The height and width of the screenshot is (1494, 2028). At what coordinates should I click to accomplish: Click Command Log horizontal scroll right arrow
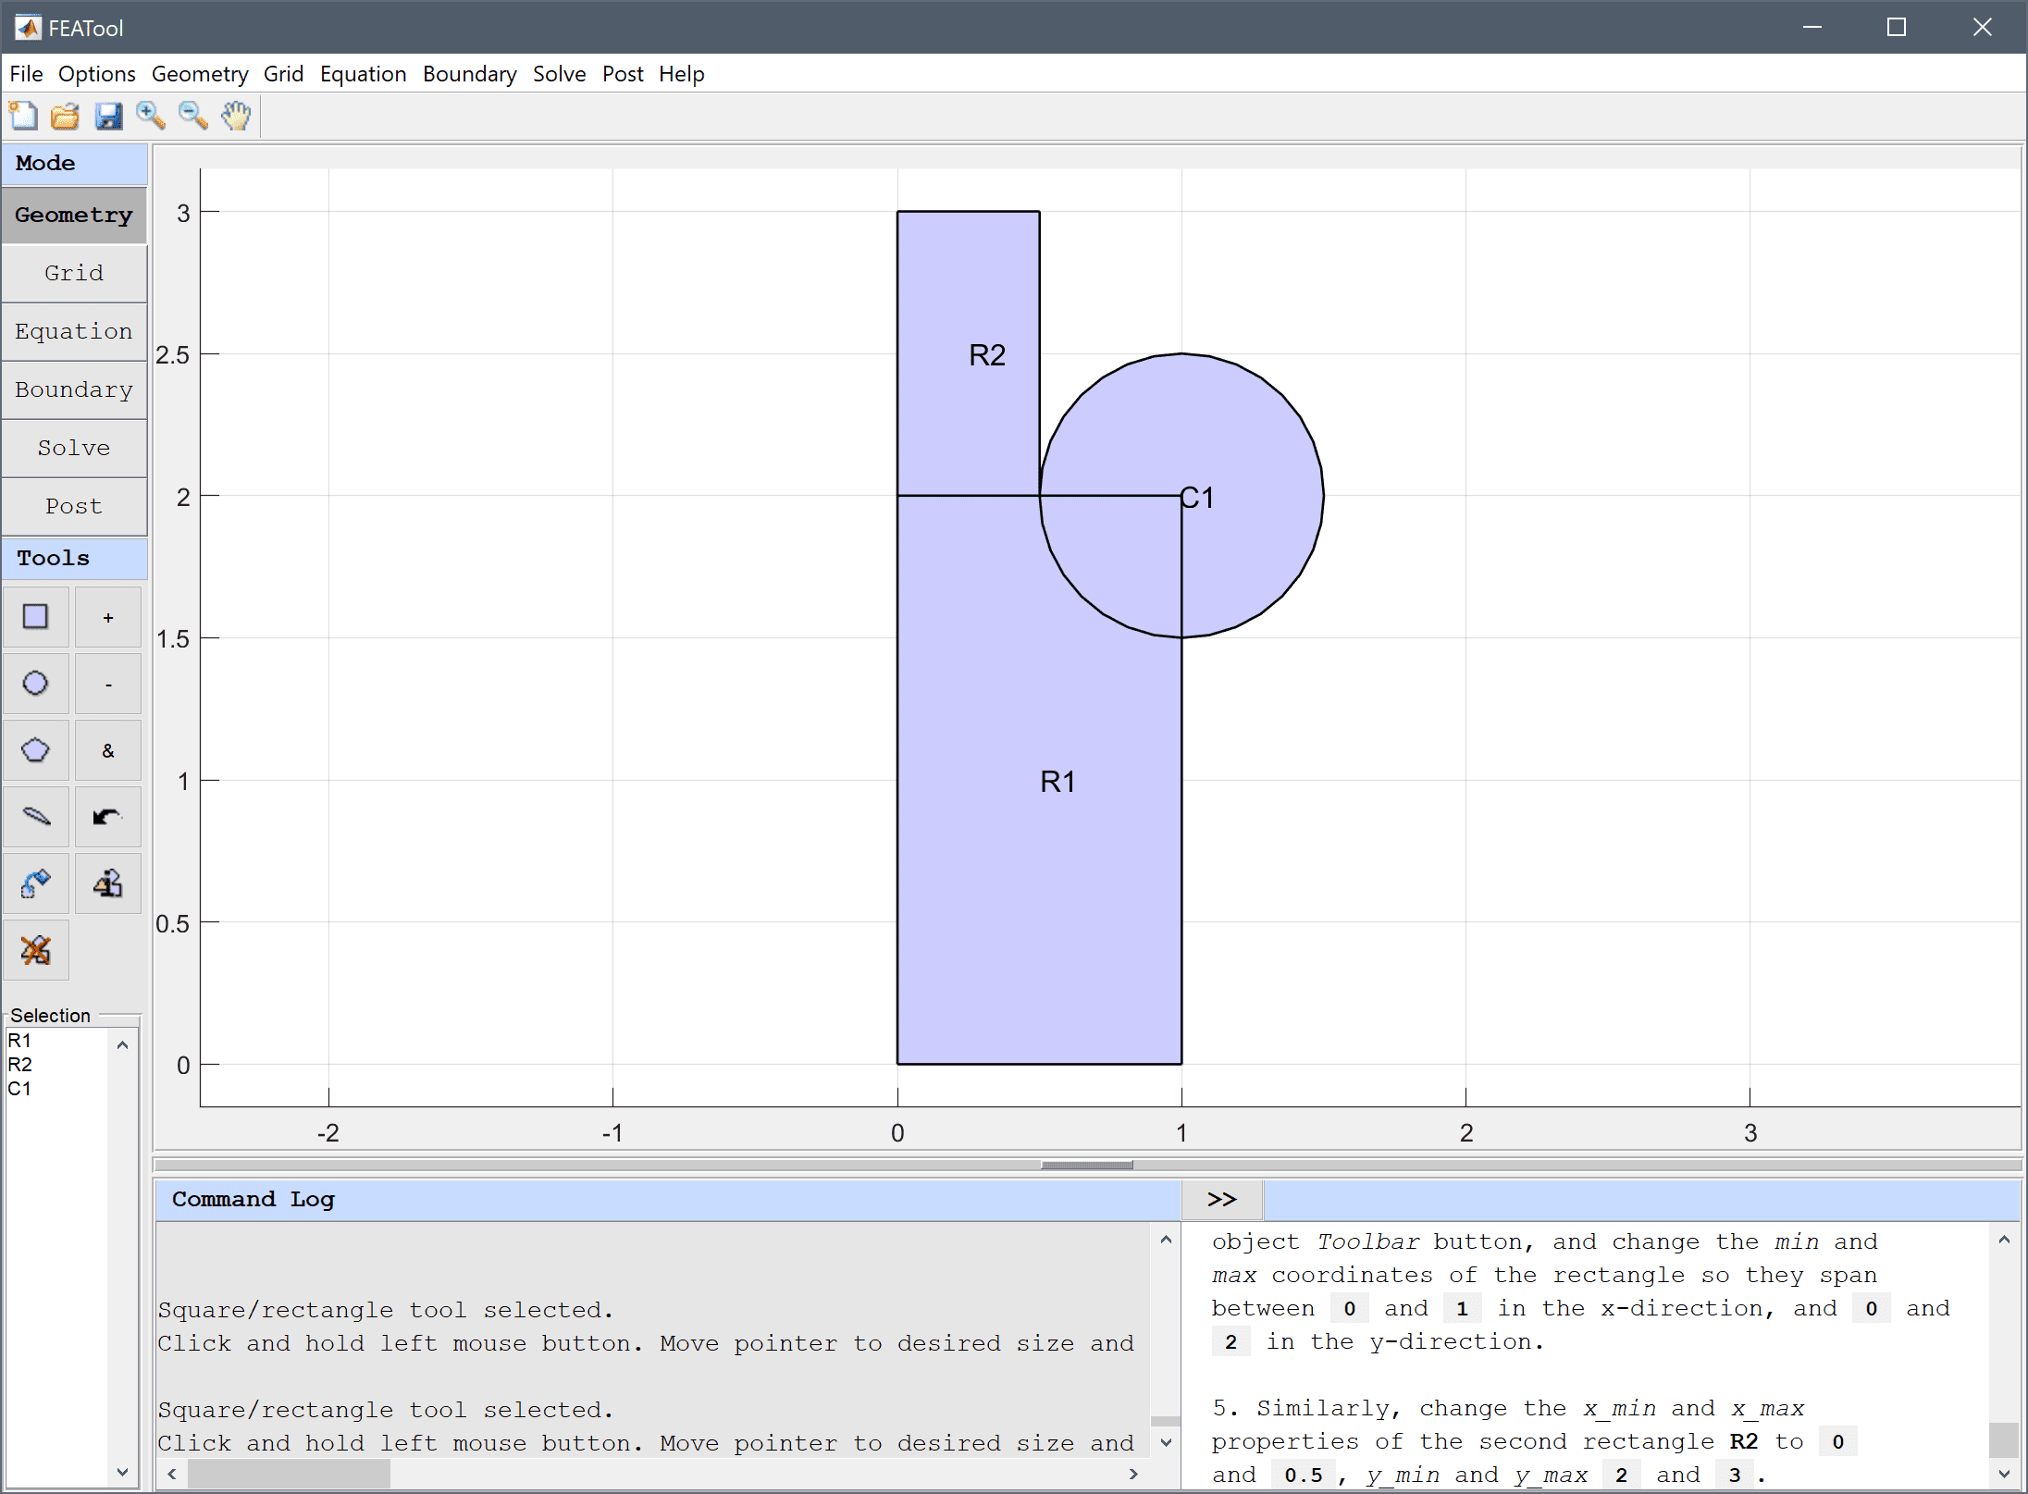coord(1133,1474)
